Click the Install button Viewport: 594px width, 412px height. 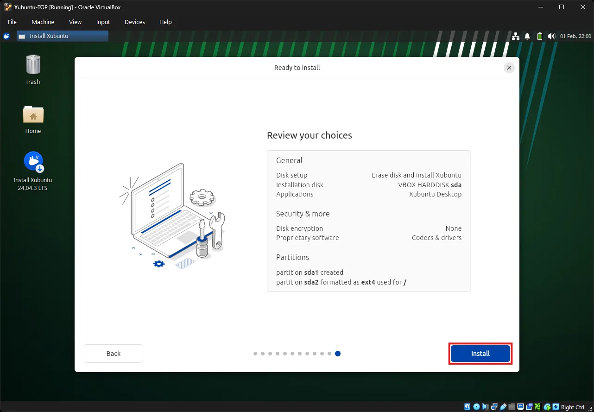coord(480,354)
